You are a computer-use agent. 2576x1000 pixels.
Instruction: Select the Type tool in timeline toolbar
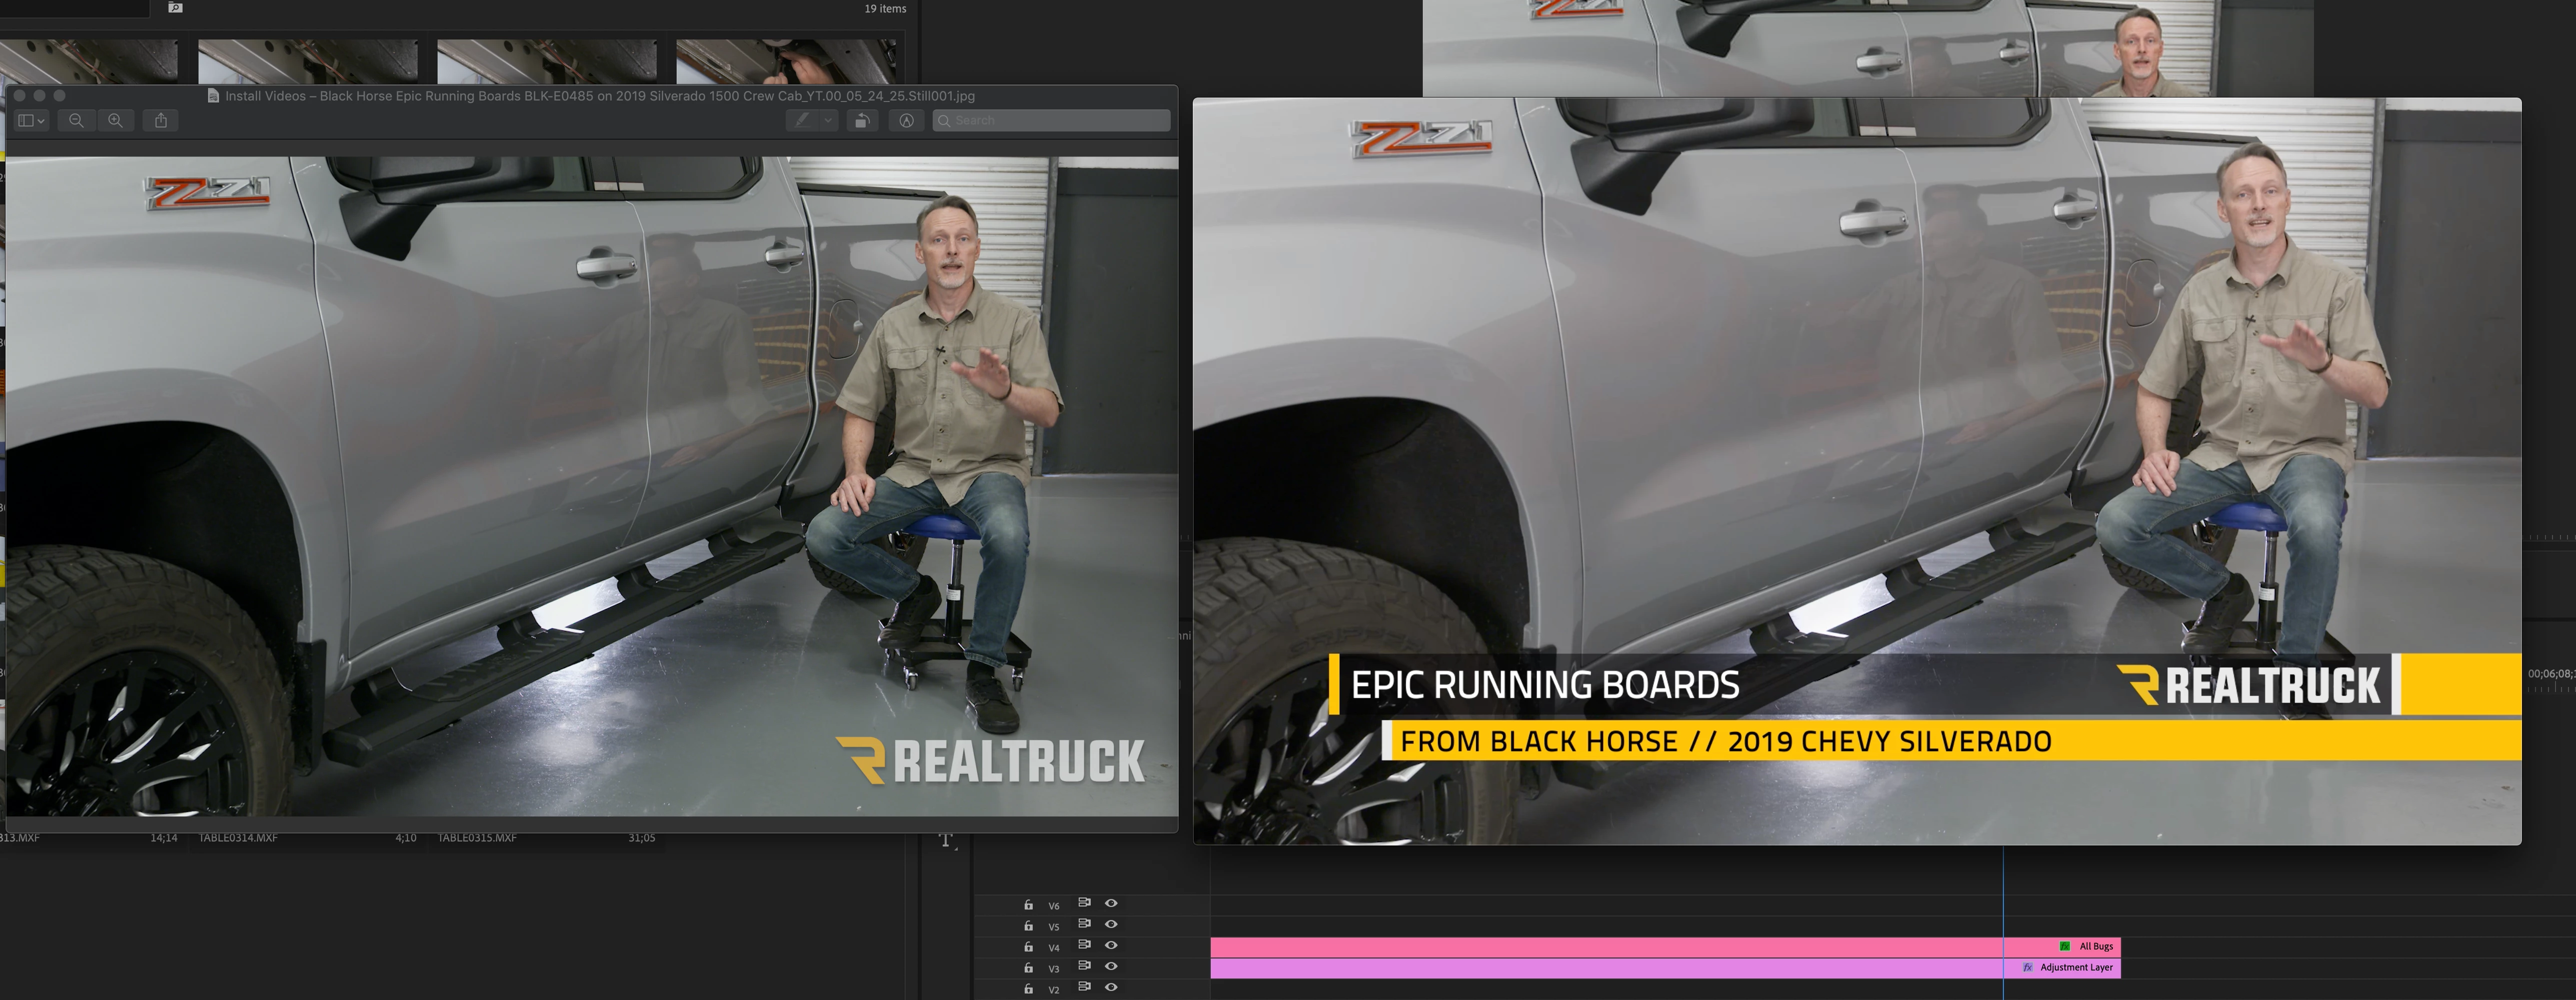click(x=945, y=840)
